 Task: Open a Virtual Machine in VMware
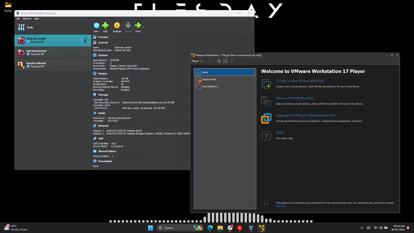tap(295, 98)
